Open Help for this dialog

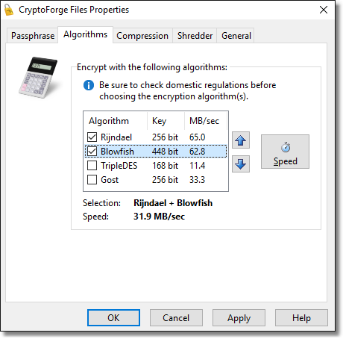(x=301, y=318)
